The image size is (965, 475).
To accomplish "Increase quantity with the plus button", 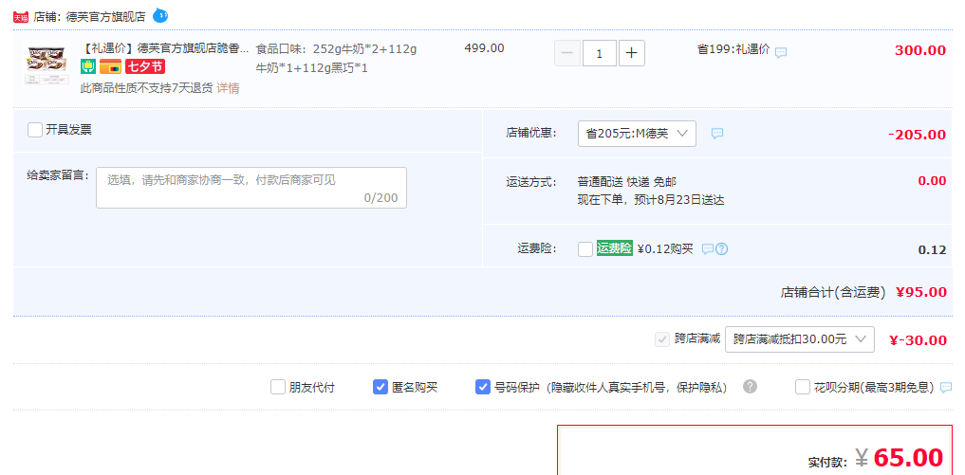I will pos(631,53).
